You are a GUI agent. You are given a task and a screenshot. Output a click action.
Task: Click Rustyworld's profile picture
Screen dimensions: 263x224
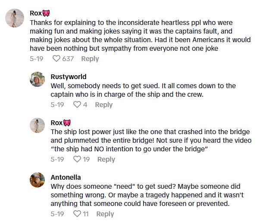(x=37, y=79)
